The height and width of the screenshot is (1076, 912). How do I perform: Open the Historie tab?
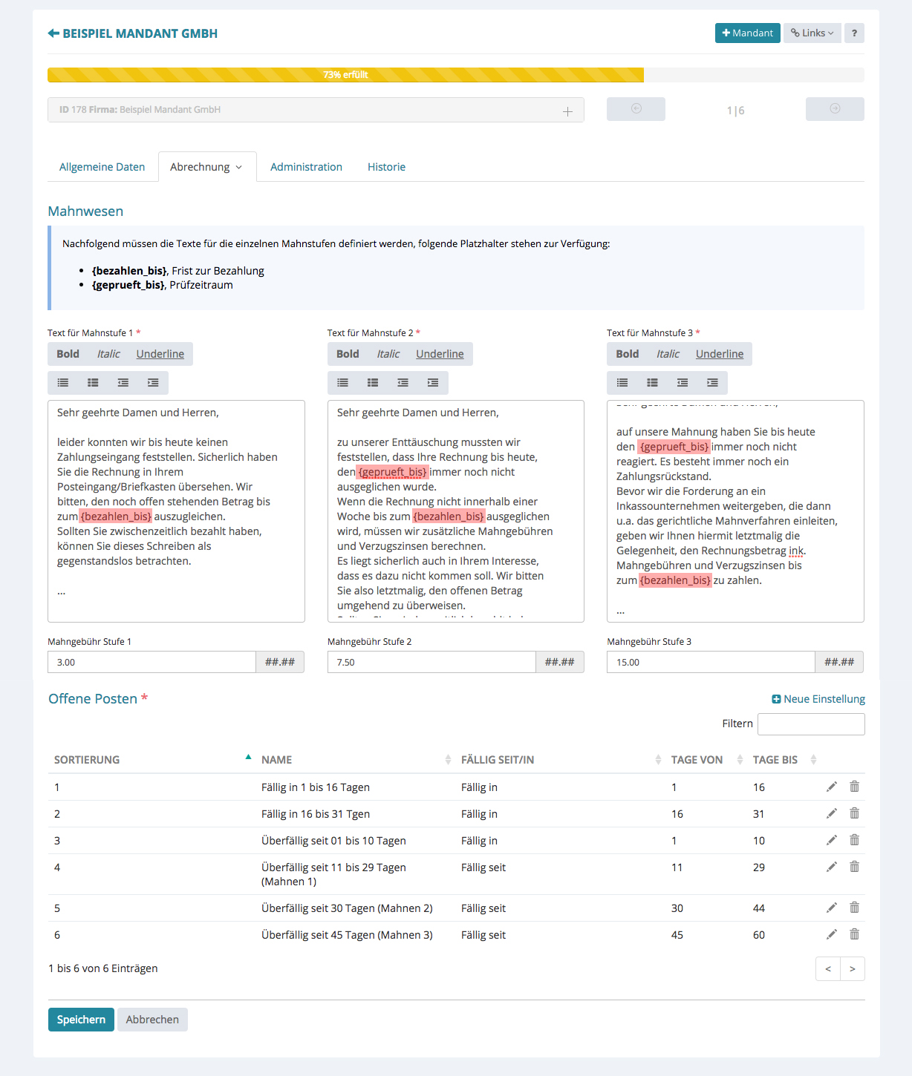point(386,167)
